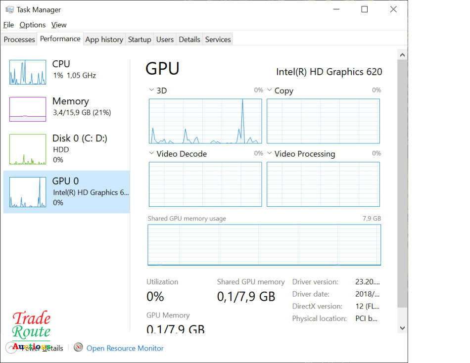
Task: Click the Open Resource Monitor icon
Action: [78, 348]
